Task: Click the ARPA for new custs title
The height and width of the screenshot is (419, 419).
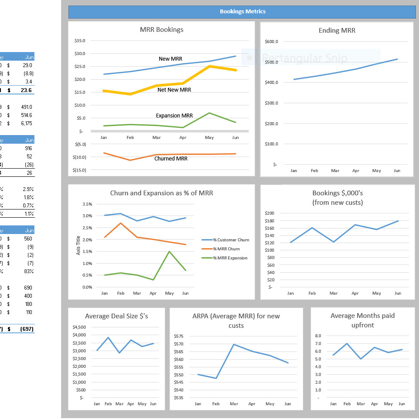Action: point(236,321)
